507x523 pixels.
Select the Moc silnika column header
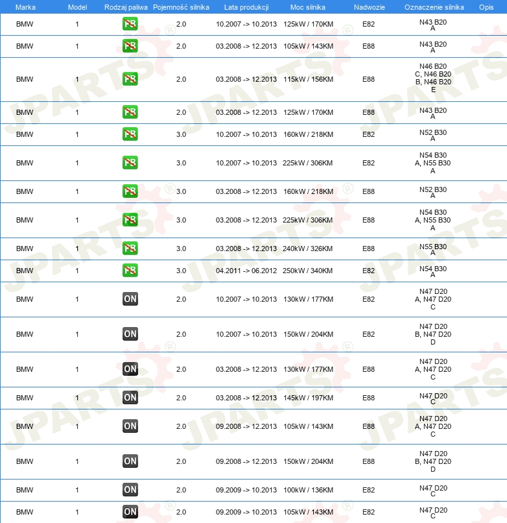[x=308, y=7]
